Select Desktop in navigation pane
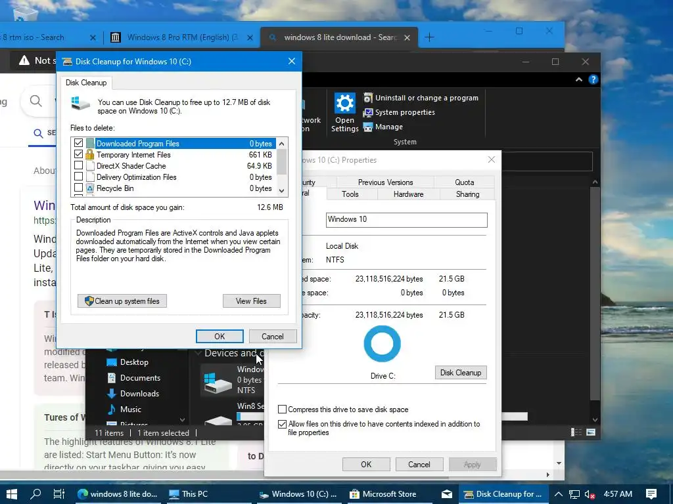 pyautogui.click(x=128, y=362)
